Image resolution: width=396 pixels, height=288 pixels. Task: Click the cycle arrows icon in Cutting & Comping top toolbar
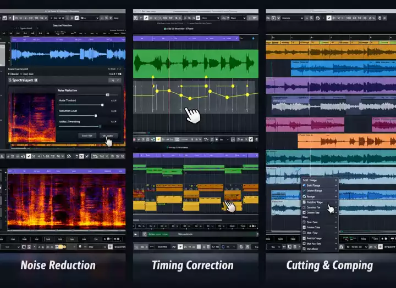tap(318, 18)
